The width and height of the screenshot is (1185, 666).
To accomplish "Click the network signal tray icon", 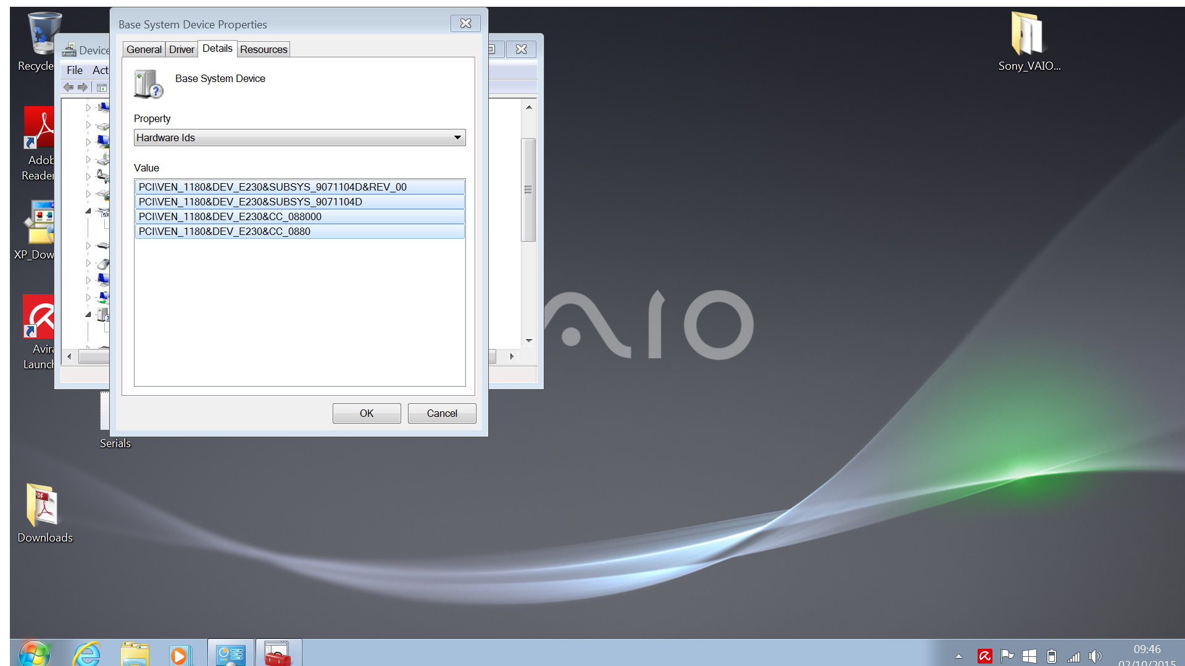I will [x=1074, y=656].
